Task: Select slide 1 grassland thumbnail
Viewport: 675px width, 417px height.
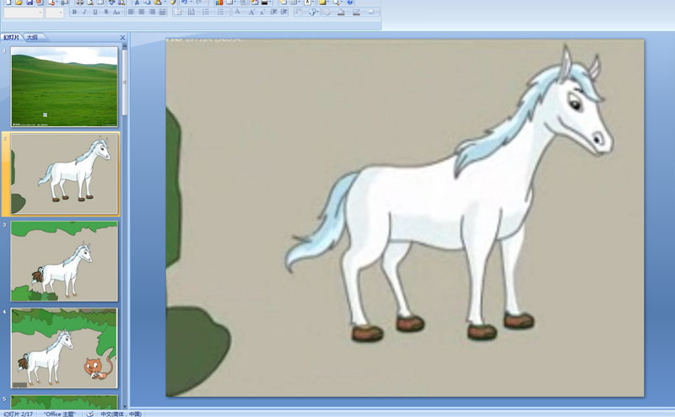Action: pyautogui.click(x=64, y=87)
